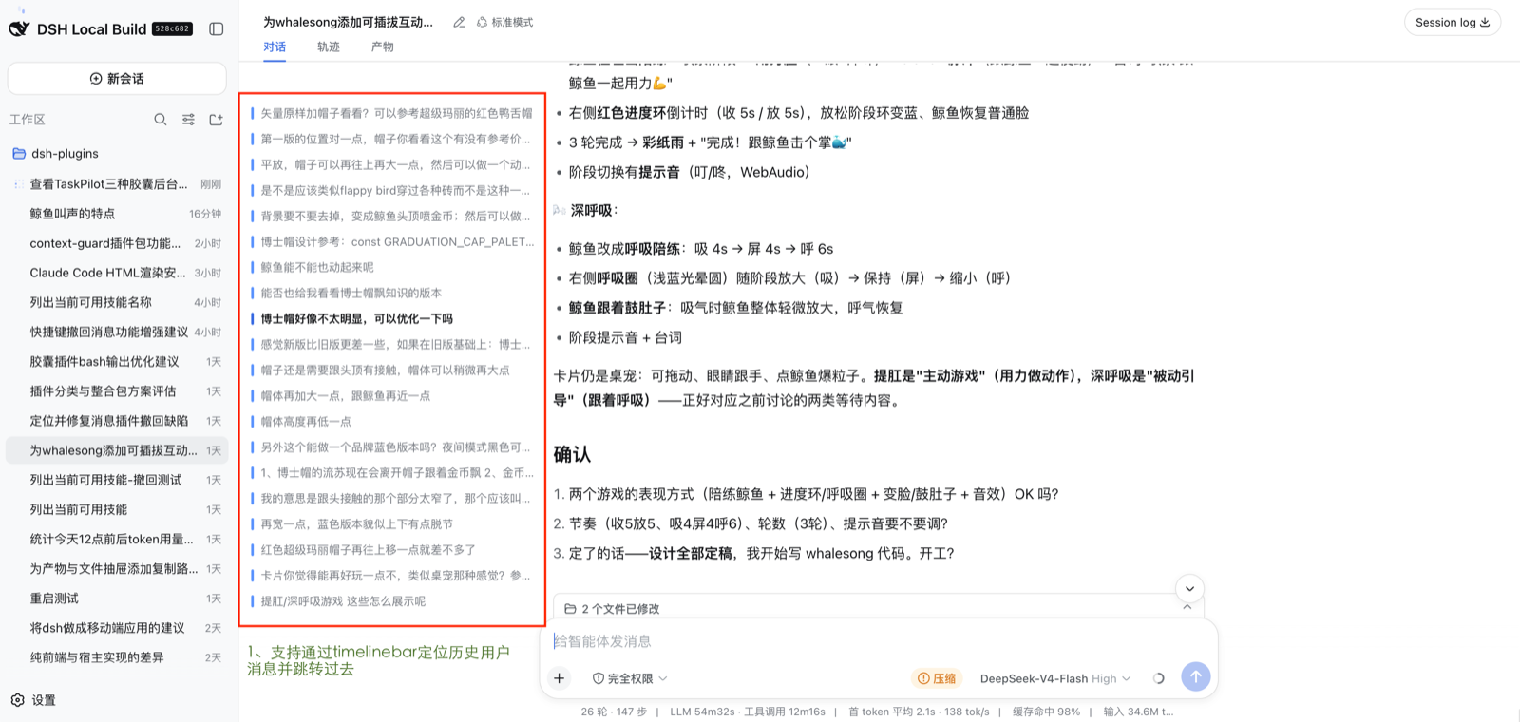Open 设置 at sidebar bottom

click(33, 700)
